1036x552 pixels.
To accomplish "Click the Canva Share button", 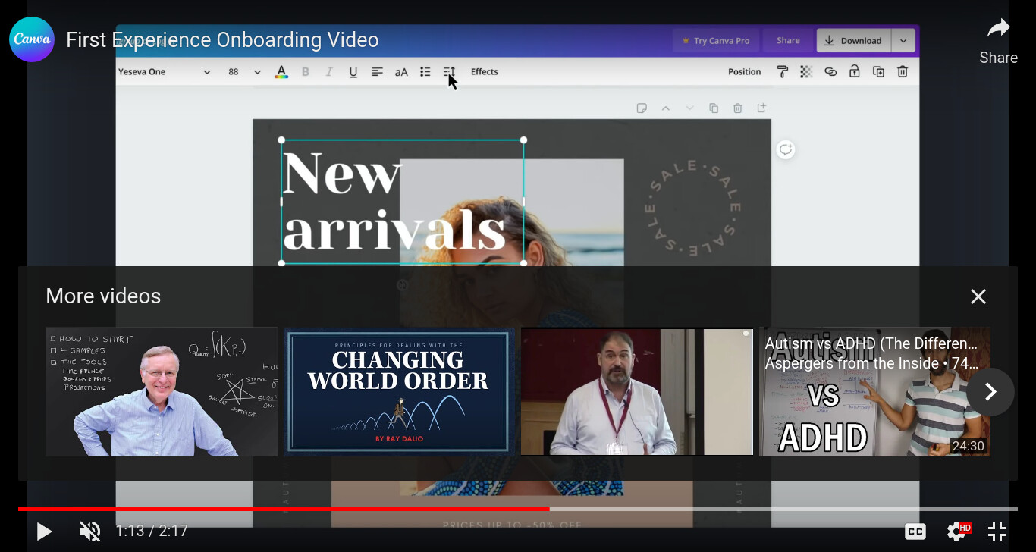I will click(788, 41).
